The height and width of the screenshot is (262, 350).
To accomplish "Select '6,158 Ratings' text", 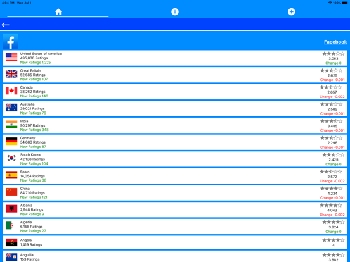I will click(x=31, y=227).
